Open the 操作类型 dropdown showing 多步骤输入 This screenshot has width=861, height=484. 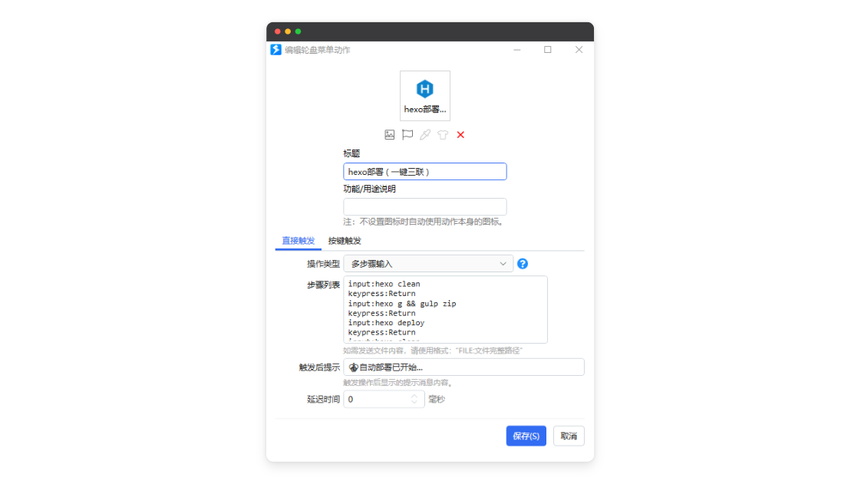coord(428,264)
